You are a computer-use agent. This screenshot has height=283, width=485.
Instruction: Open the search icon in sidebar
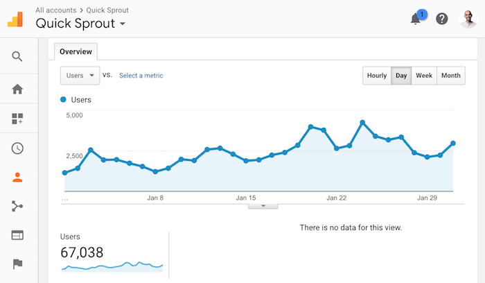(17, 56)
